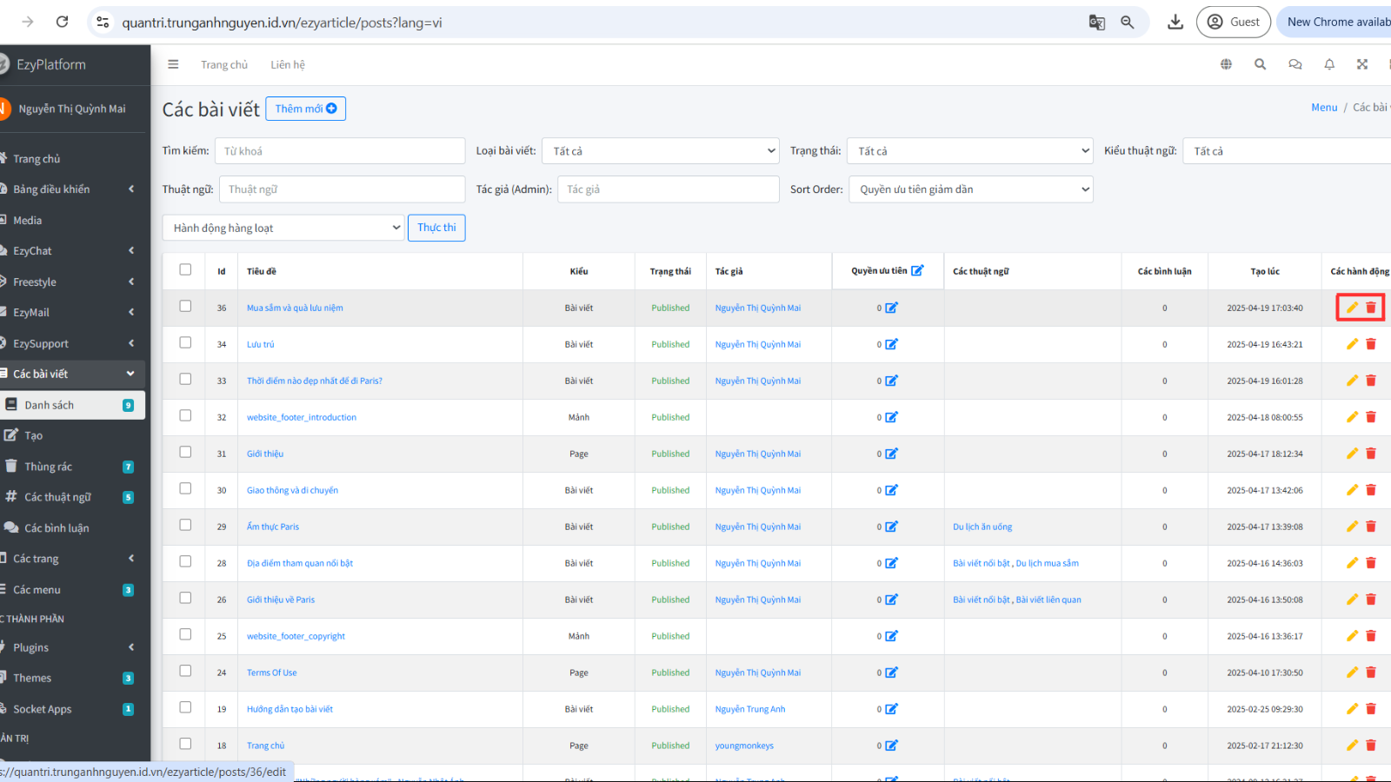Reload the browser page

[x=62, y=22]
